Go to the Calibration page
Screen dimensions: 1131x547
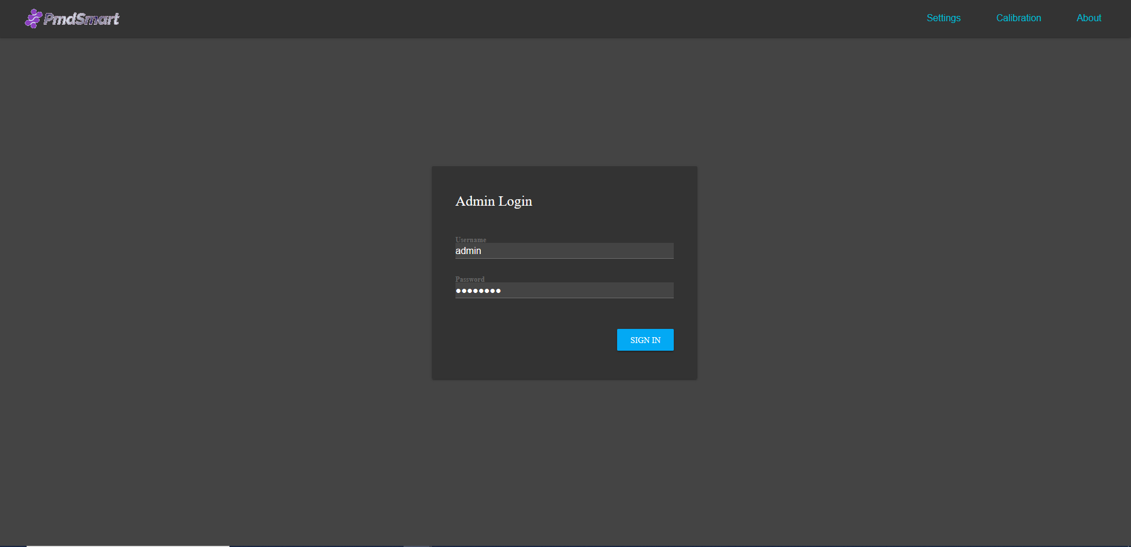click(1018, 18)
